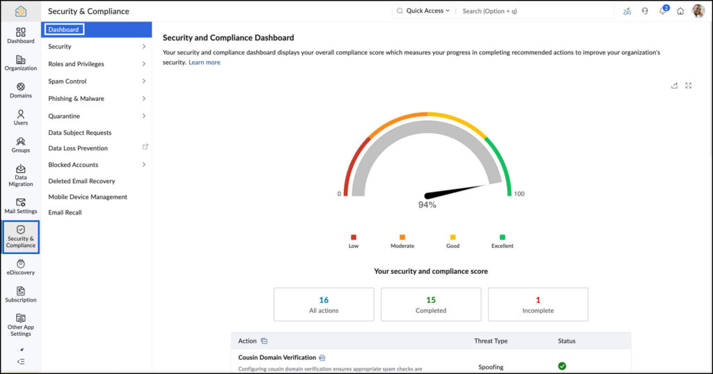Click the copy icon next to Action header

coord(264,341)
